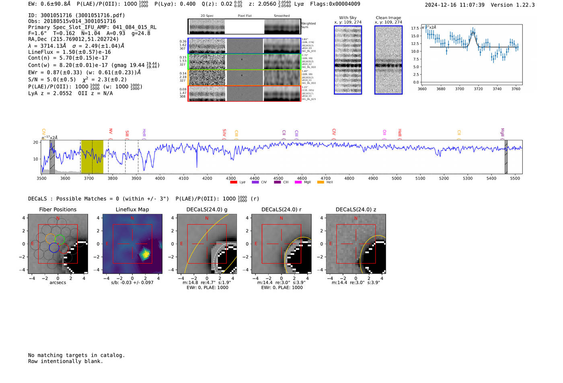
Task: Click the red-bordered fiber 2D Spec cutout
Action: coord(207,94)
